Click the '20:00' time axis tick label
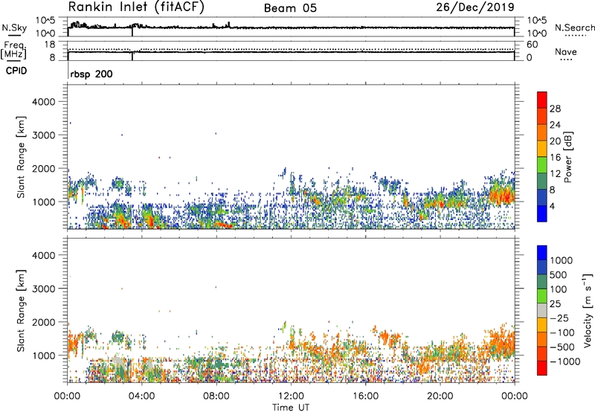The image size is (595, 412). pyautogui.click(x=440, y=396)
